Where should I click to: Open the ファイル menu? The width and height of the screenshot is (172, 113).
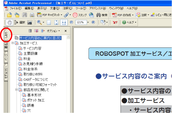15,8
